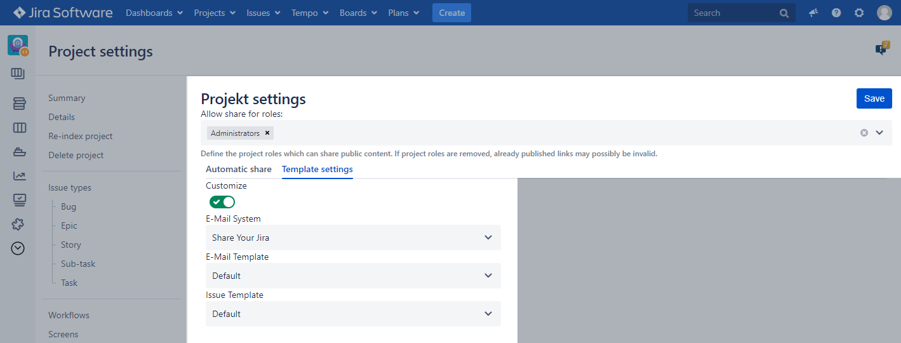Toggle the Customize switch off

point(222,202)
